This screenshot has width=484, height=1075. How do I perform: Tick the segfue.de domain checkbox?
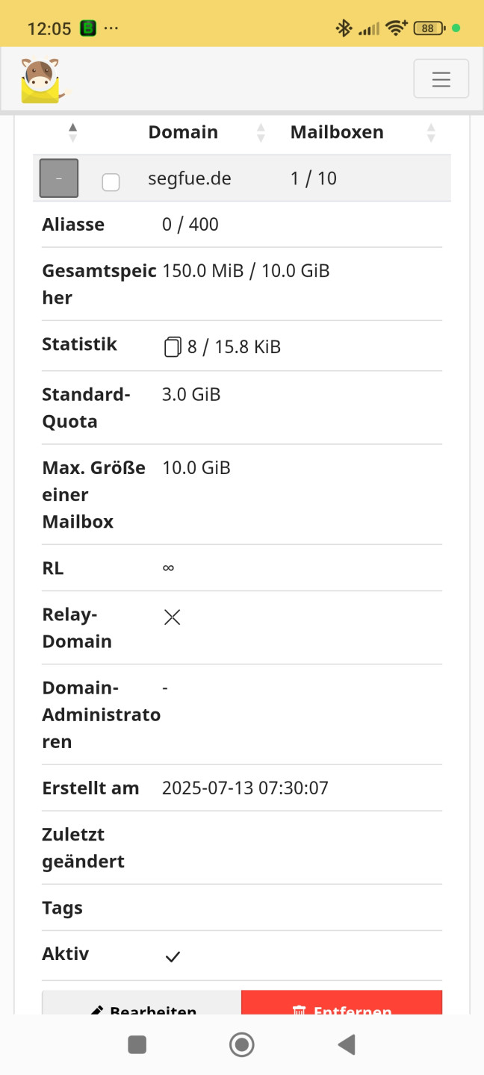(x=111, y=181)
